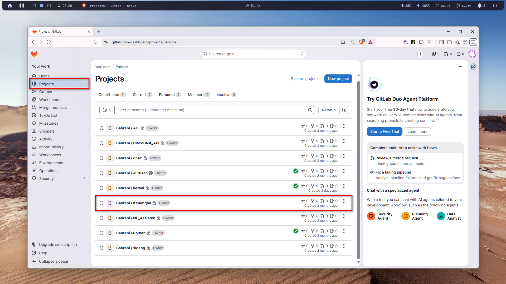Open the Bahrani / Keuangan project
Screen dimensions: 506x284
click(x=134, y=203)
